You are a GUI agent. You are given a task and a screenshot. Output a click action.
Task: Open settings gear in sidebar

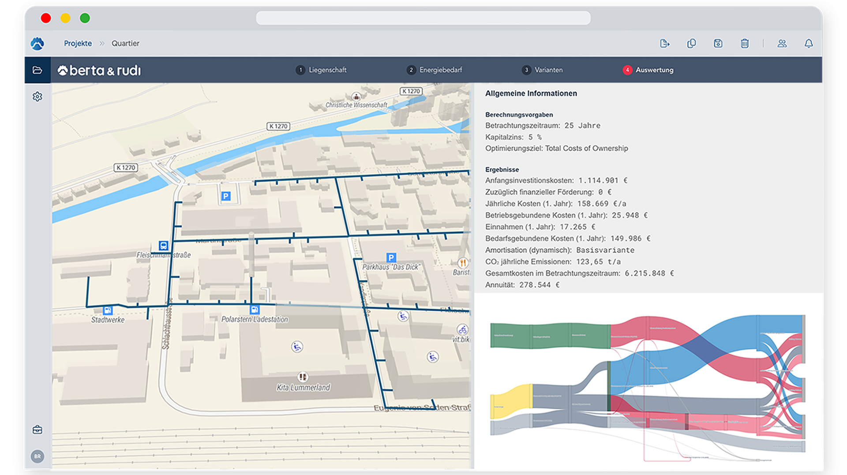tap(37, 97)
